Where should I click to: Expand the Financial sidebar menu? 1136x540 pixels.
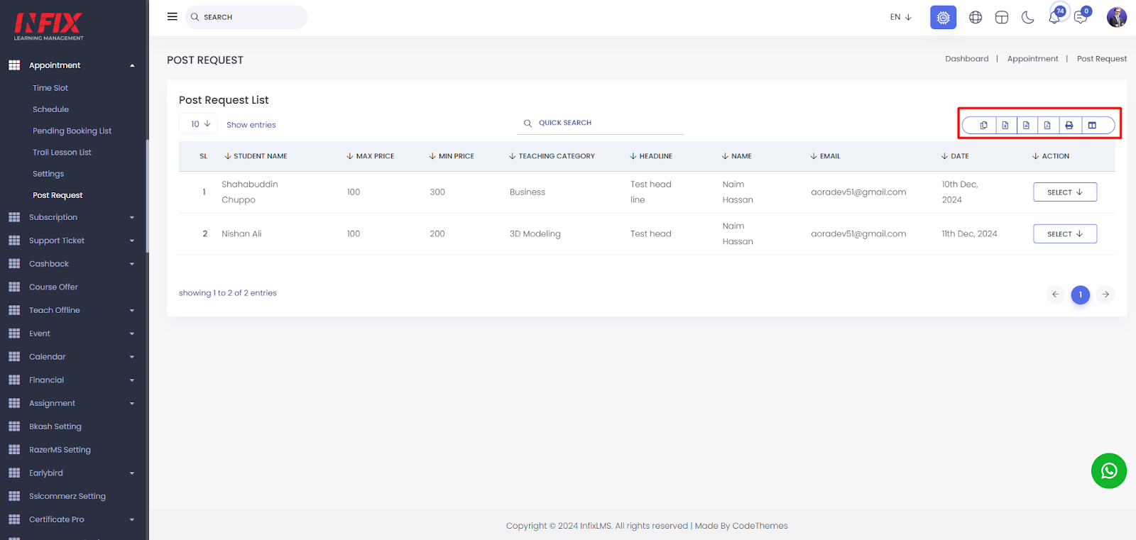(72, 380)
